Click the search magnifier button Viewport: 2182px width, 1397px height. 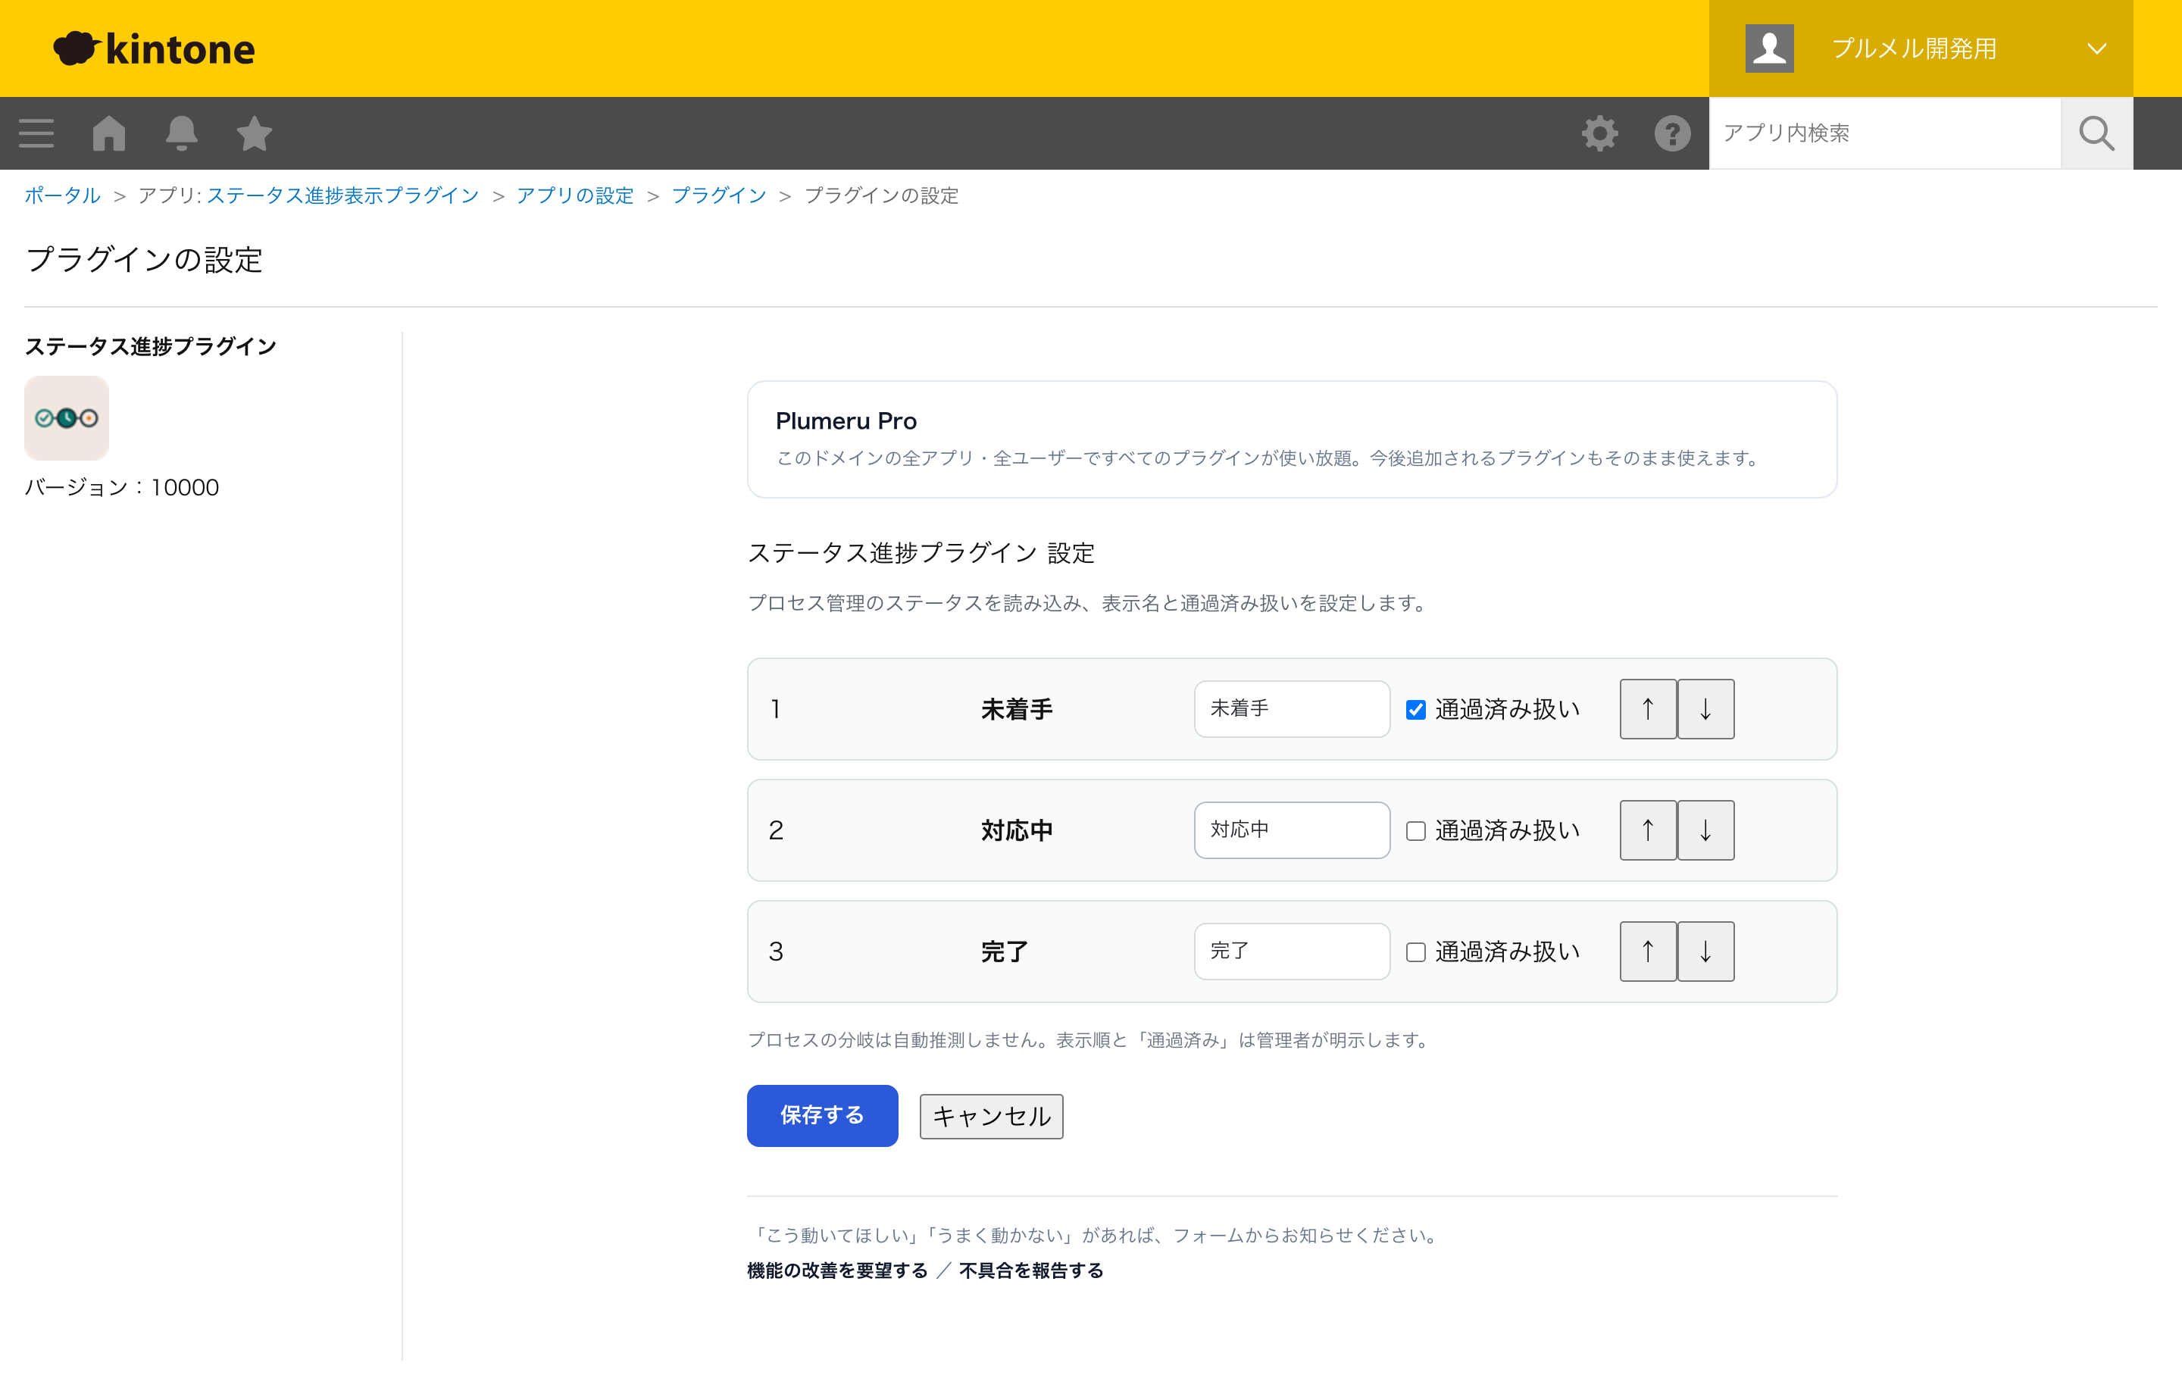pyautogui.click(x=2096, y=133)
